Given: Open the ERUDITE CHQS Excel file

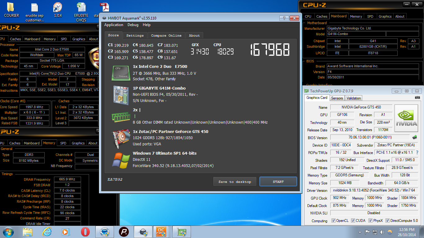Looking at the screenshot, I should click(81, 12).
